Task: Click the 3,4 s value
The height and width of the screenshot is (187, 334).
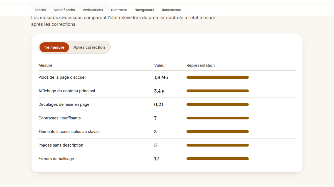Action: coord(159,91)
